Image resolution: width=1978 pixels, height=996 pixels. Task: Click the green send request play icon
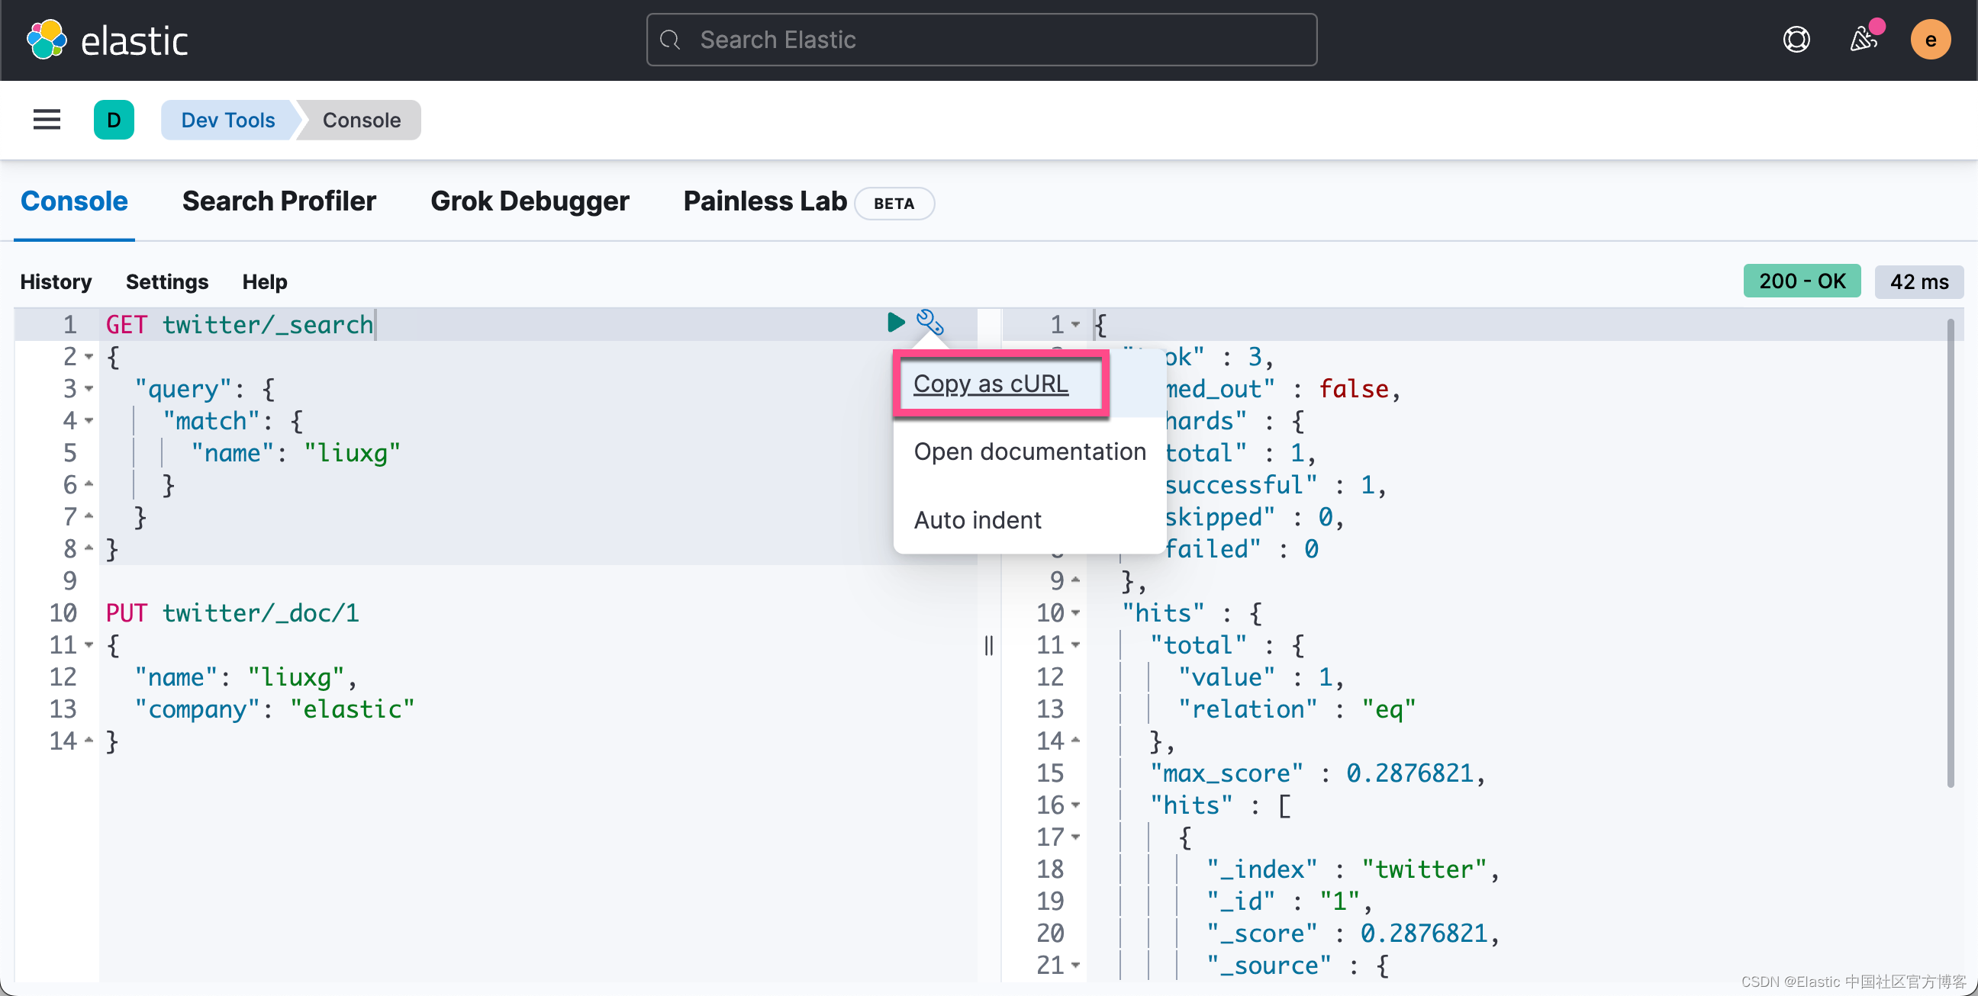(894, 323)
